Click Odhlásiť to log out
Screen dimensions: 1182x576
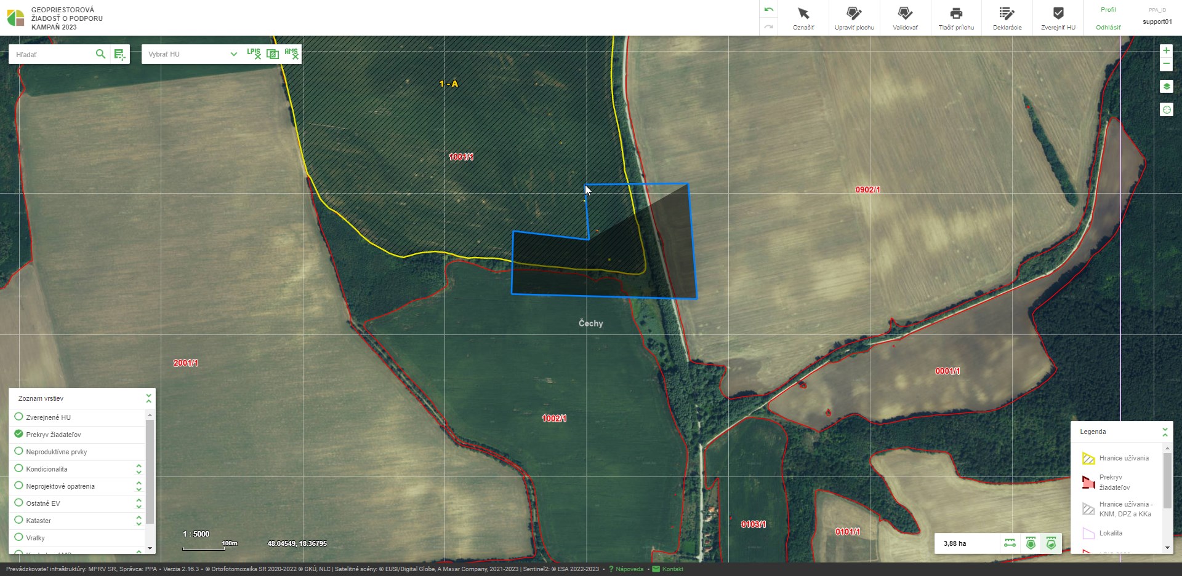click(1108, 27)
